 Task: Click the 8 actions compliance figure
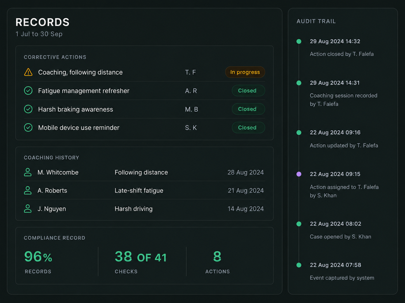[217, 257]
